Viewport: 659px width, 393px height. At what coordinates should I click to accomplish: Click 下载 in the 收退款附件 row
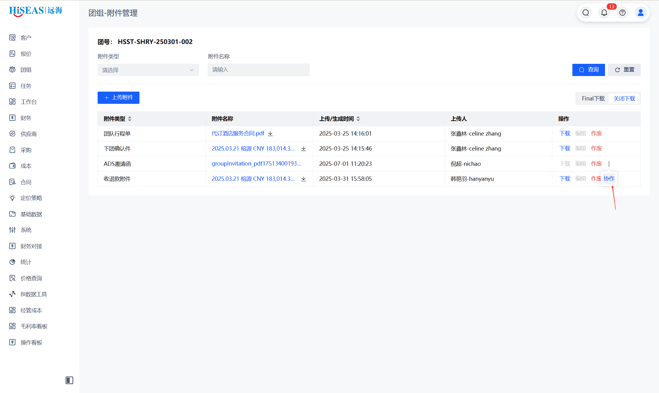pyautogui.click(x=565, y=179)
